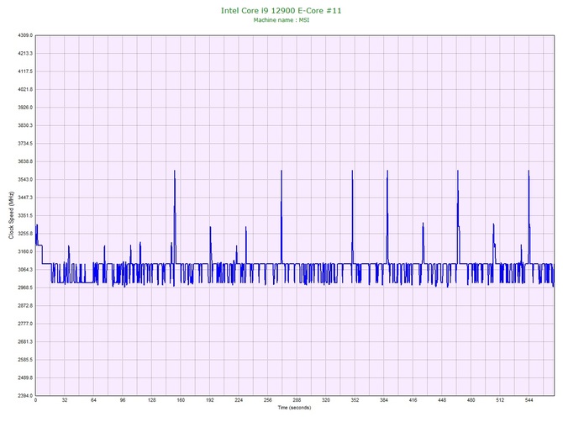Select the 4117.5 y-axis value
Viewport: 563px width, 422px height.
click(25, 71)
